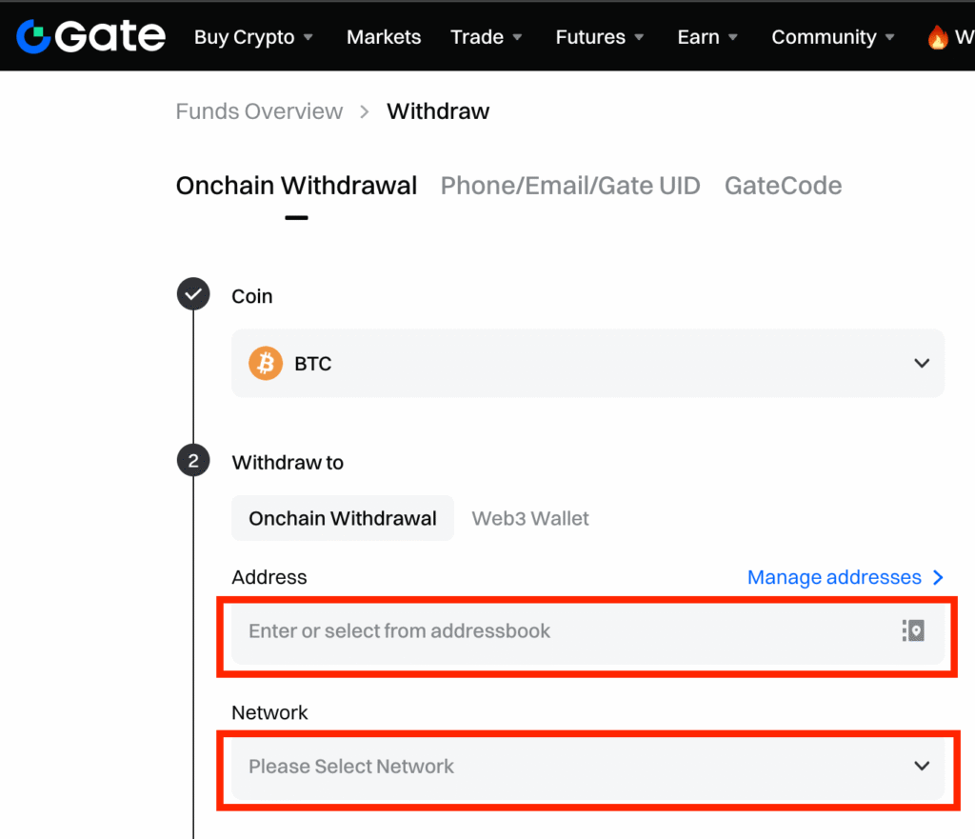
Task: Click the fire icon in navbar
Action: tap(938, 37)
